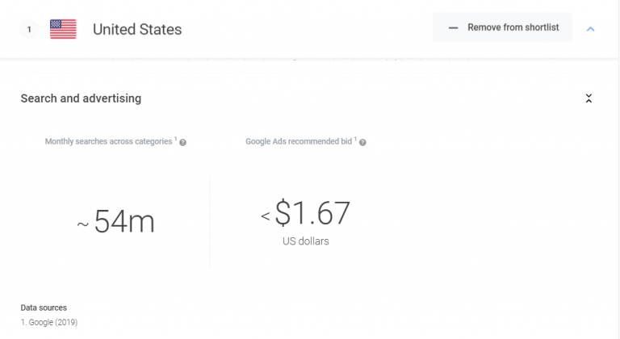Click the Search and advertising heading
The height and width of the screenshot is (339, 620).
click(81, 98)
